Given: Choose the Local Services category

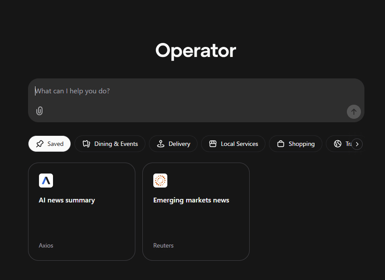Looking at the screenshot, I should pos(233,144).
